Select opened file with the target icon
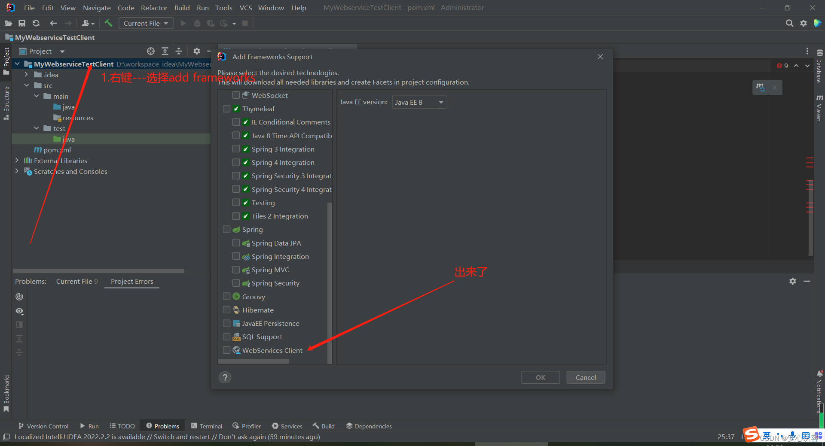This screenshot has height=446, width=825. [x=150, y=51]
